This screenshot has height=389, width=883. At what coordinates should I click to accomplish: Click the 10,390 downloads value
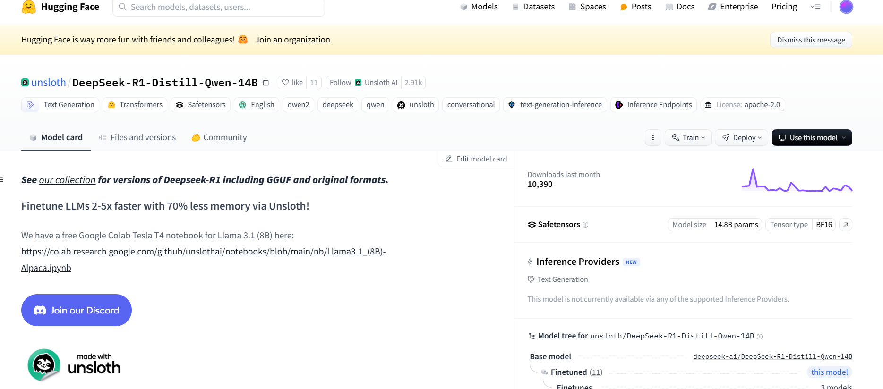pyautogui.click(x=540, y=185)
